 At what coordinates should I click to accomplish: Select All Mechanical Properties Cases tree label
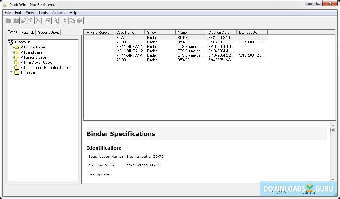[45, 68]
